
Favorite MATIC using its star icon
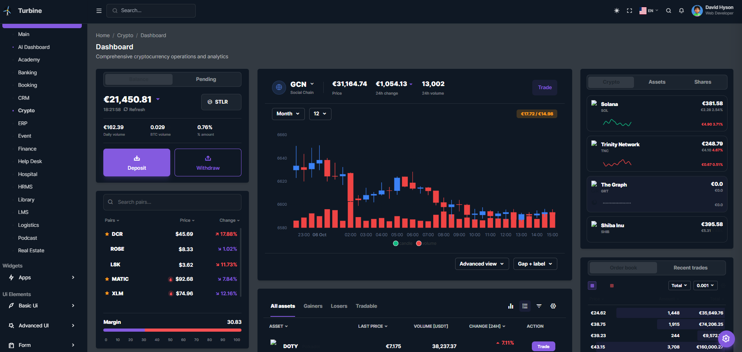[107, 279]
